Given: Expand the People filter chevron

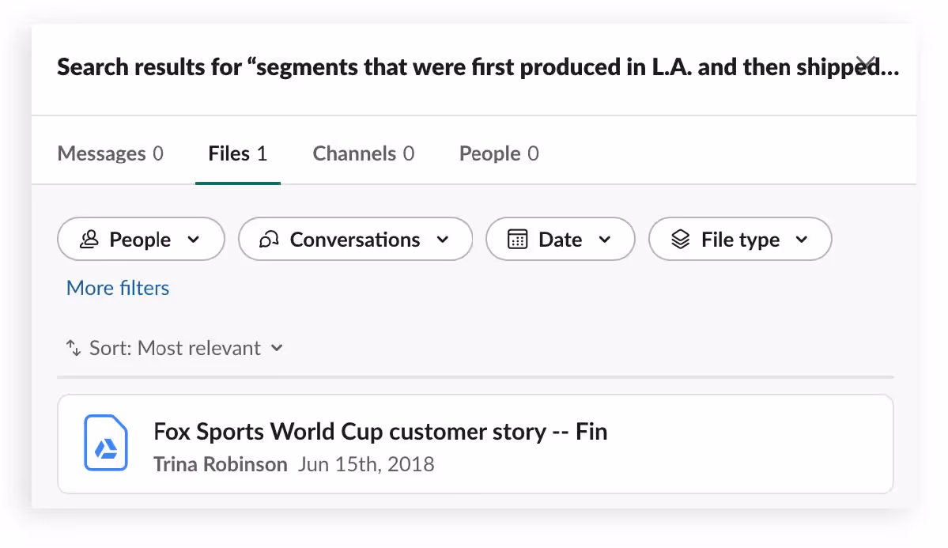Looking at the screenshot, I should [194, 240].
